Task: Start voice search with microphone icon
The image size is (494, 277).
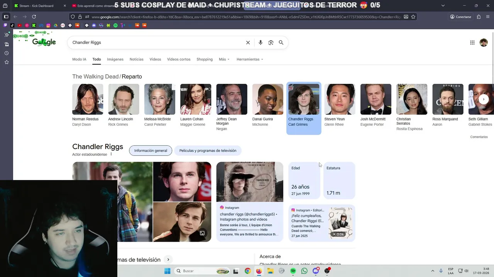Action: pyautogui.click(x=261, y=43)
